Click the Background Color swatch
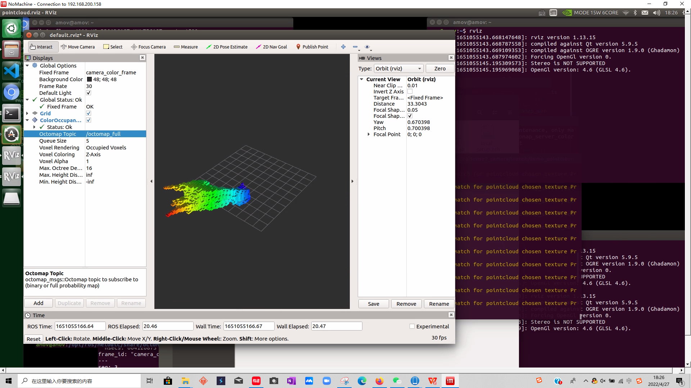 (89, 79)
